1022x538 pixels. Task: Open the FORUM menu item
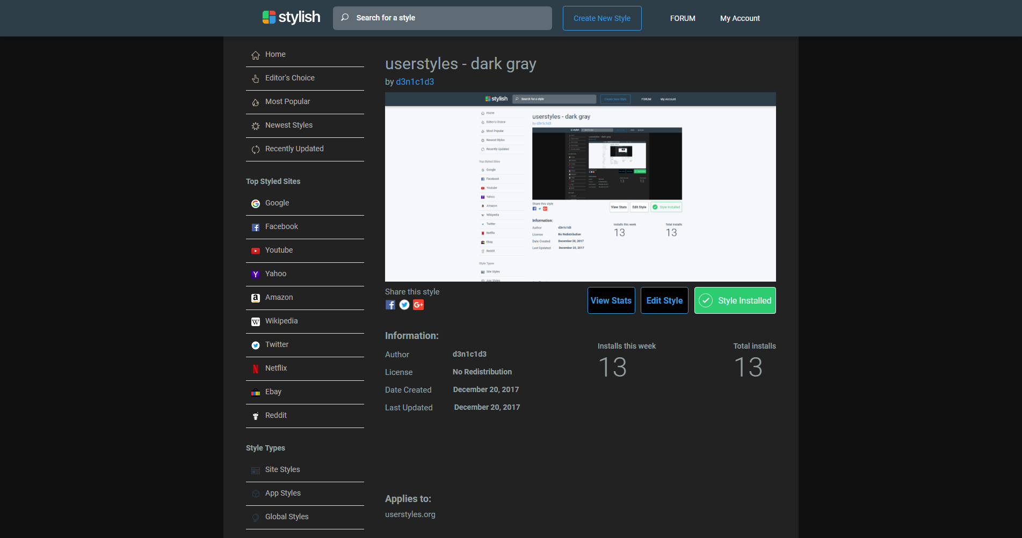coord(683,18)
